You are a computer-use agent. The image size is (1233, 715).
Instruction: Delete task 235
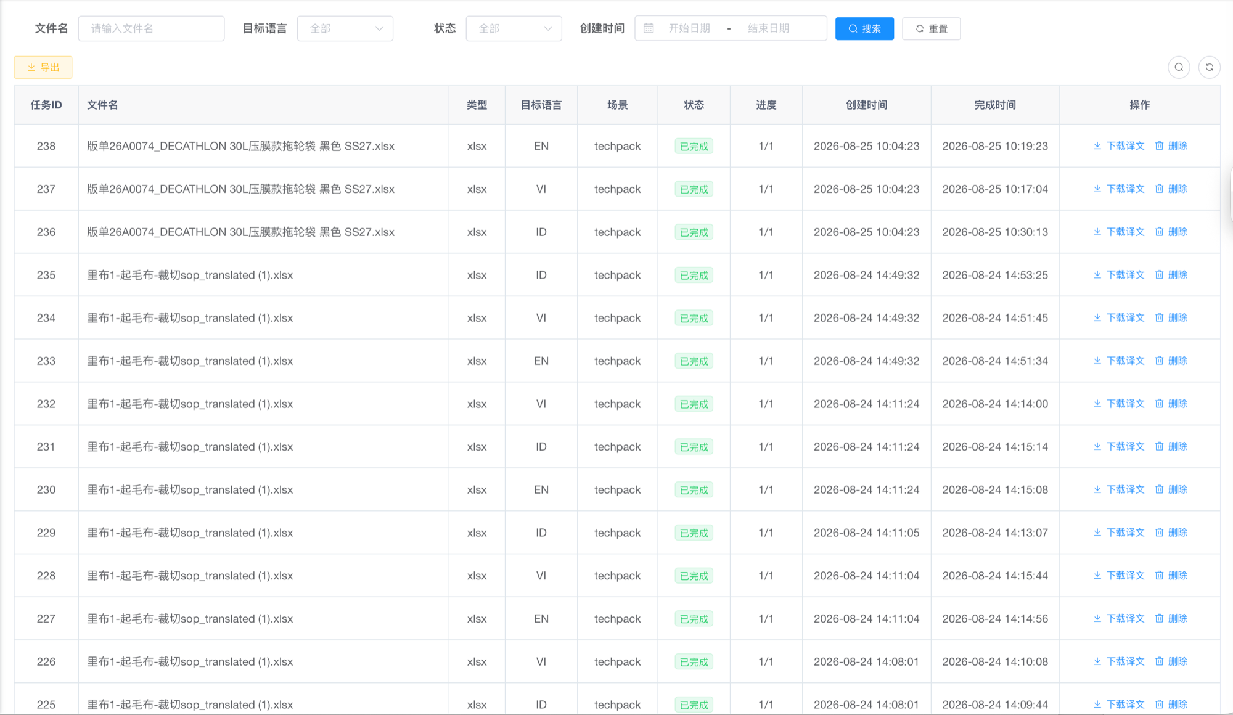[1171, 275]
